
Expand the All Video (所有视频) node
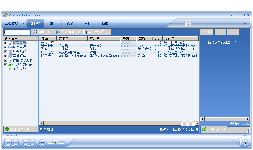click(x=5, y=52)
